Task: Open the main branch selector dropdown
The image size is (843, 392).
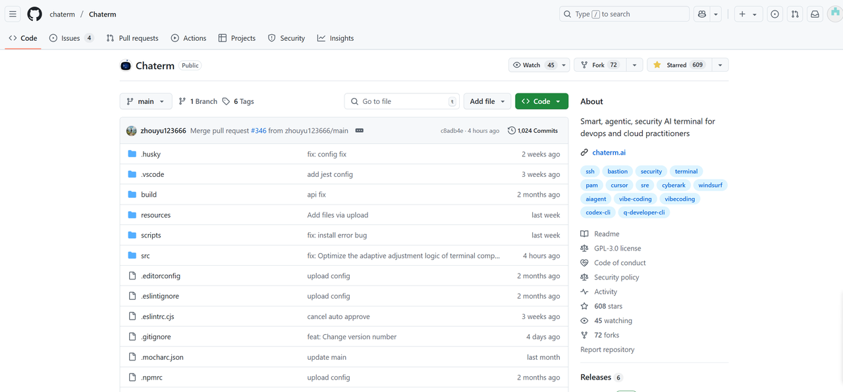Action: click(146, 101)
